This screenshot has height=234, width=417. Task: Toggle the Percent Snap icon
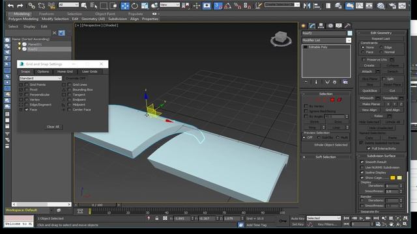(x=237, y=6)
